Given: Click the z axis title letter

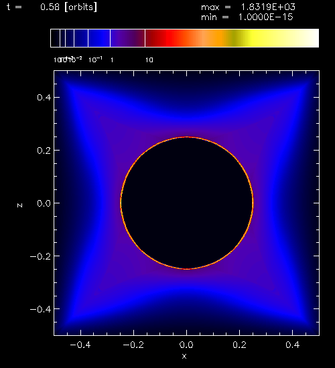Looking at the screenshot, I should coord(19,205).
